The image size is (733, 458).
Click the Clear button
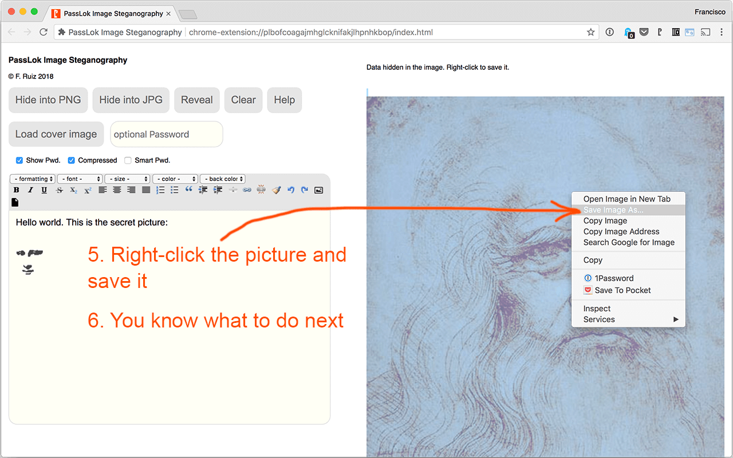coord(243,100)
